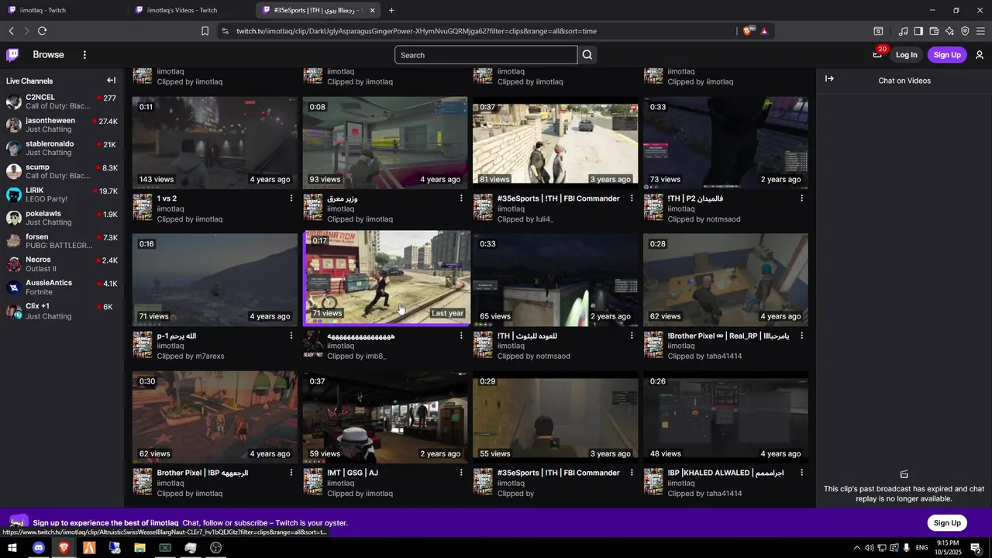Toggle the browser sidebar panel
This screenshot has width=992, height=558.
click(918, 31)
